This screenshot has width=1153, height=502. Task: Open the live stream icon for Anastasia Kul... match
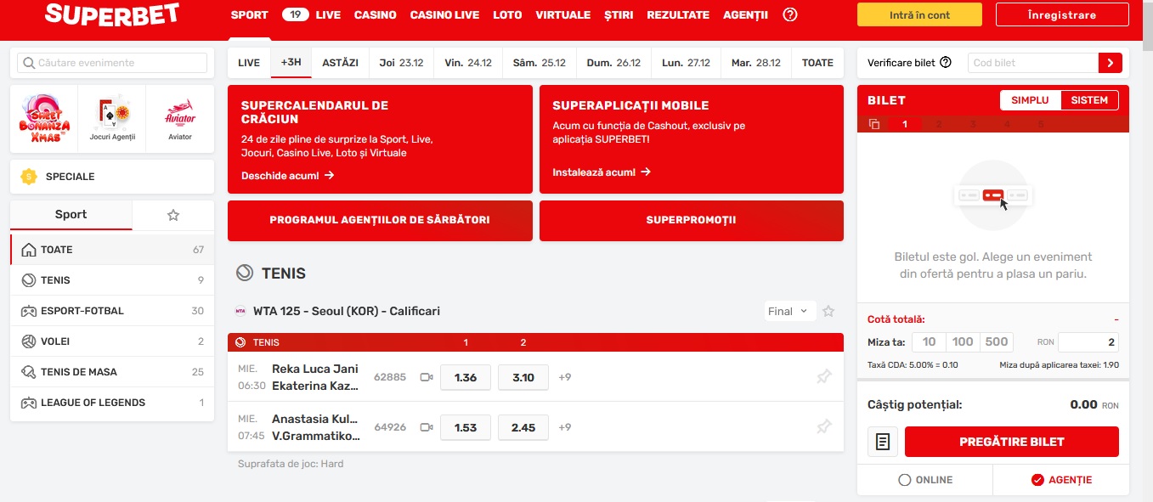[427, 427]
